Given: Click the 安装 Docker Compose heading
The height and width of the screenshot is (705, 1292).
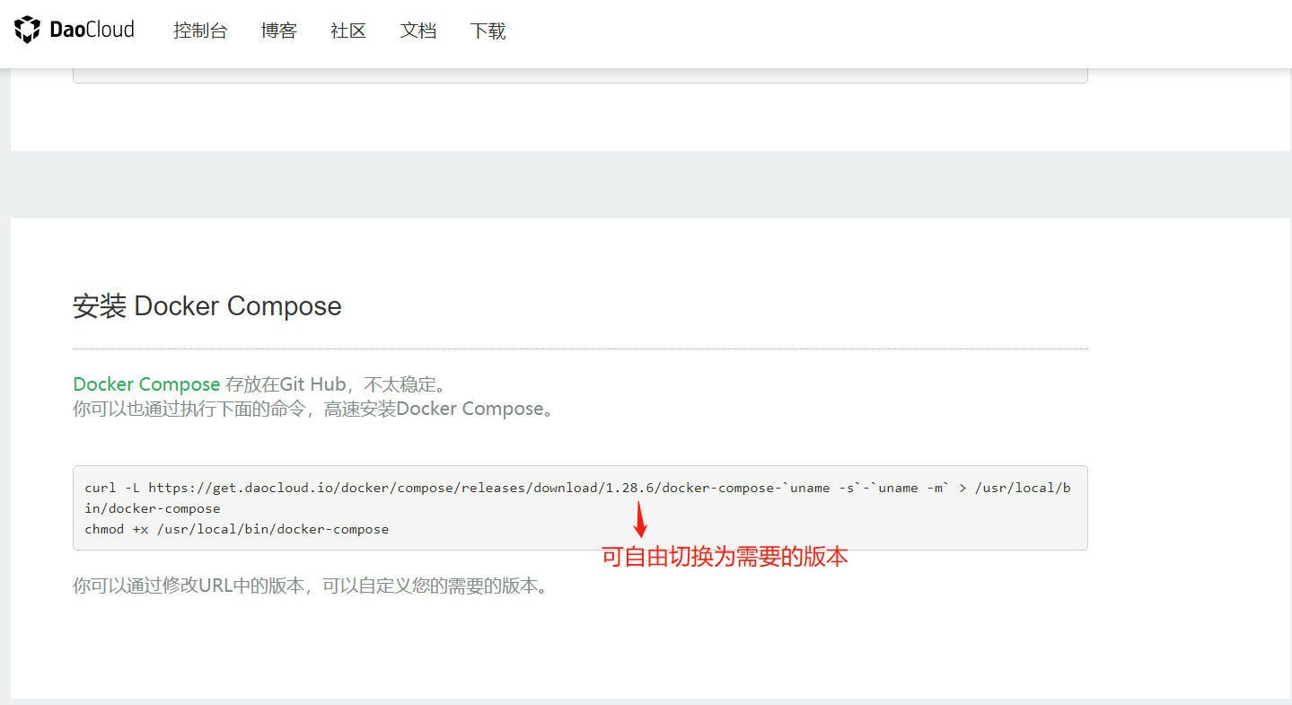Looking at the screenshot, I should click(207, 305).
